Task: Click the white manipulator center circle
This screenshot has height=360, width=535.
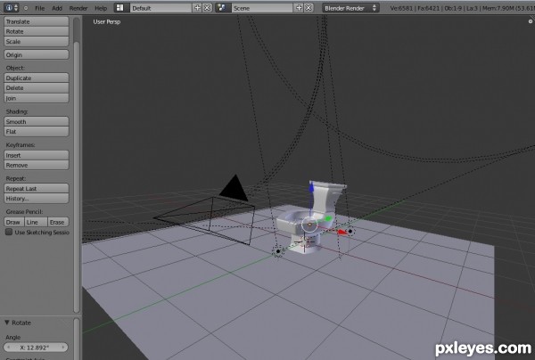Action: click(x=309, y=225)
